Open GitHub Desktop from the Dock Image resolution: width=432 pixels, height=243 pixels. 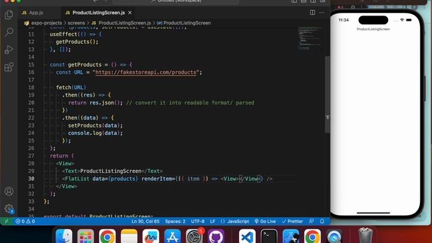[x=216, y=237]
